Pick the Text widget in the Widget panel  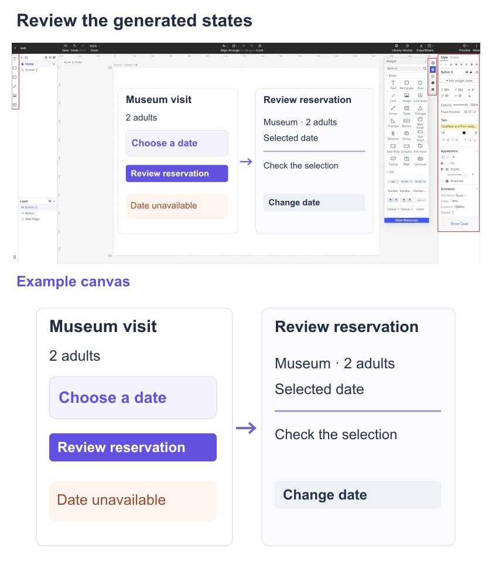pyautogui.click(x=393, y=85)
